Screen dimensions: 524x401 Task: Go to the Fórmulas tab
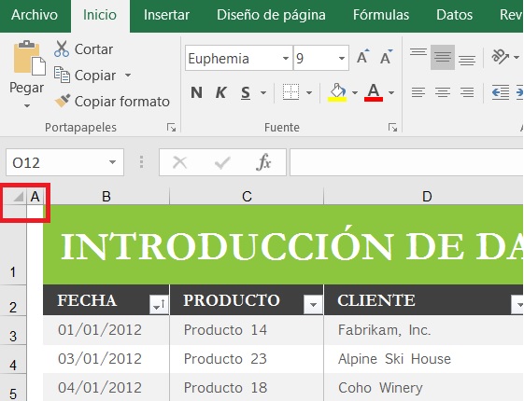tap(381, 15)
